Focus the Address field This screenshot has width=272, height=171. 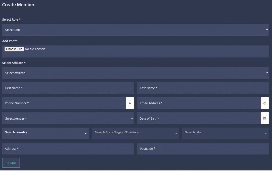[68, 149]
